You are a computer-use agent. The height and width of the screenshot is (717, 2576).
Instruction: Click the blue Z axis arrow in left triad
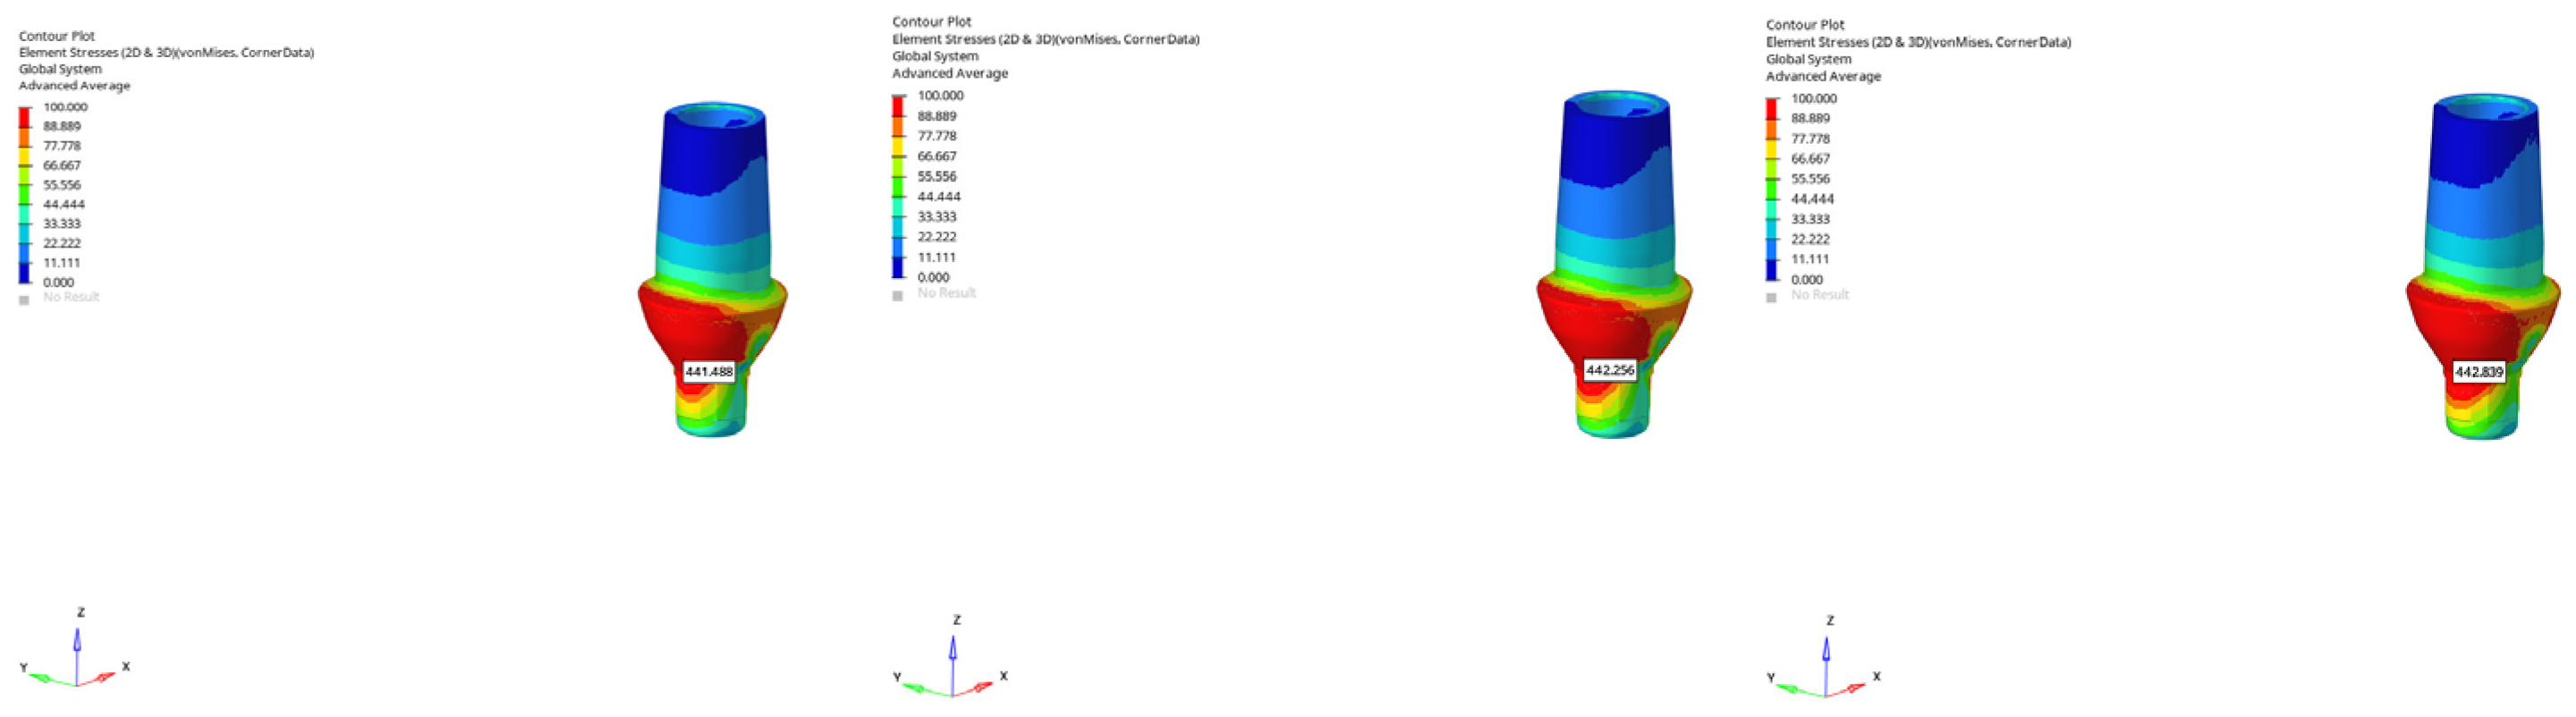(x=77, y=642)
